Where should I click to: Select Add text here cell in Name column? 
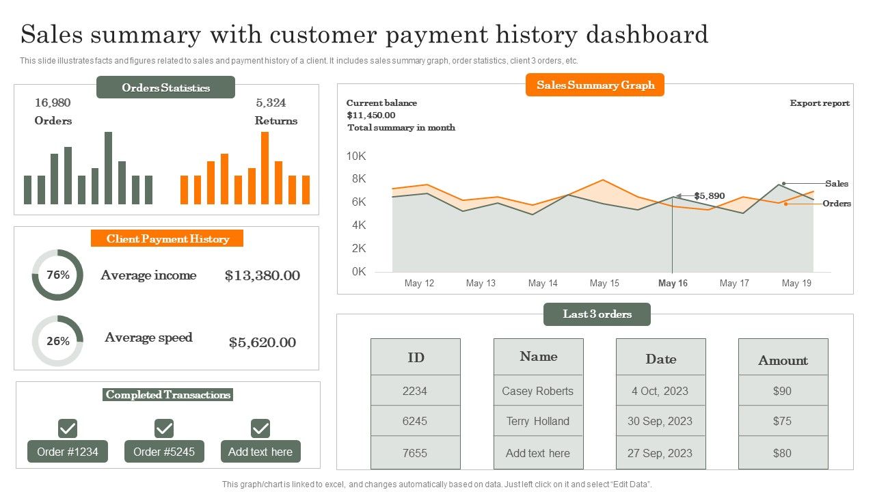539,453
